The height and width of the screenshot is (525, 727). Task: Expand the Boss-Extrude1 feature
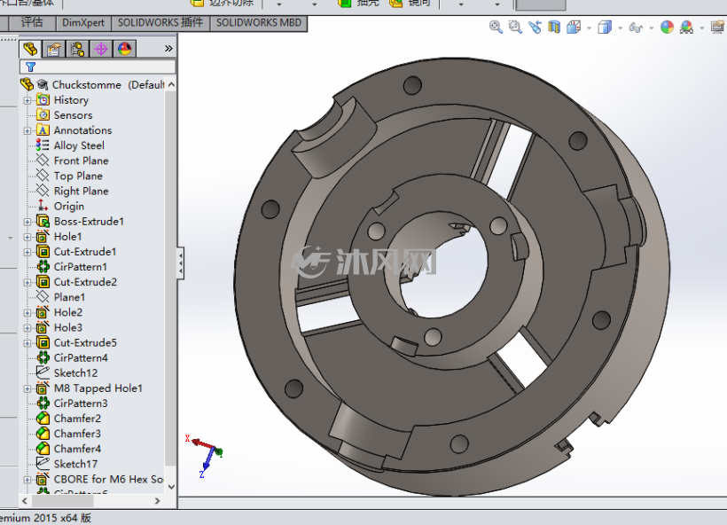pyautogui.click(x=27, y=222)
